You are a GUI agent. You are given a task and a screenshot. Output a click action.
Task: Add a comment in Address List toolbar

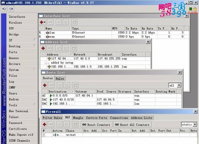74,48
